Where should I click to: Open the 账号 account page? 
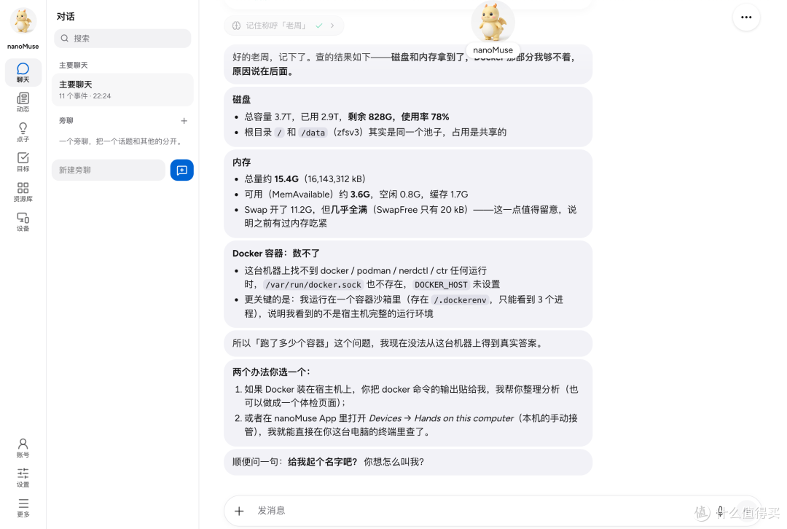[23, 447]
